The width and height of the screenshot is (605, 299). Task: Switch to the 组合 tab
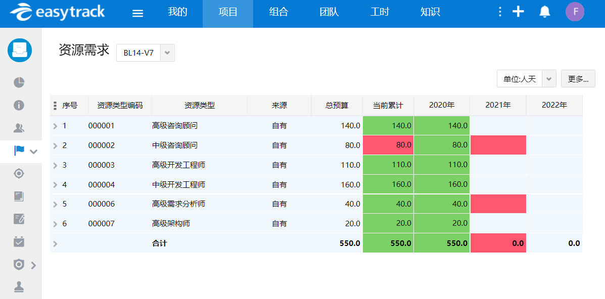278,12
